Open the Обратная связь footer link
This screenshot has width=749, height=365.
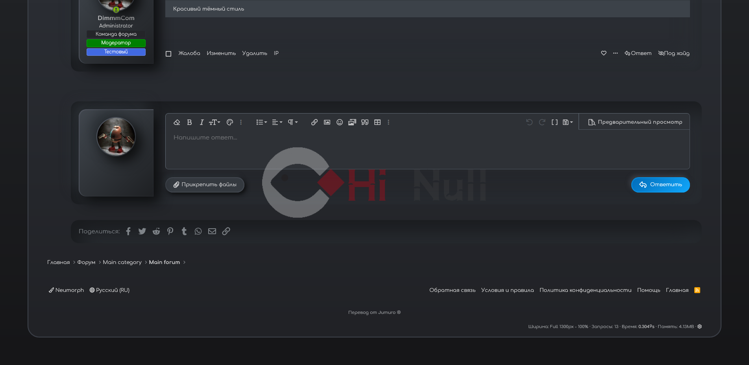click(452, 290)
